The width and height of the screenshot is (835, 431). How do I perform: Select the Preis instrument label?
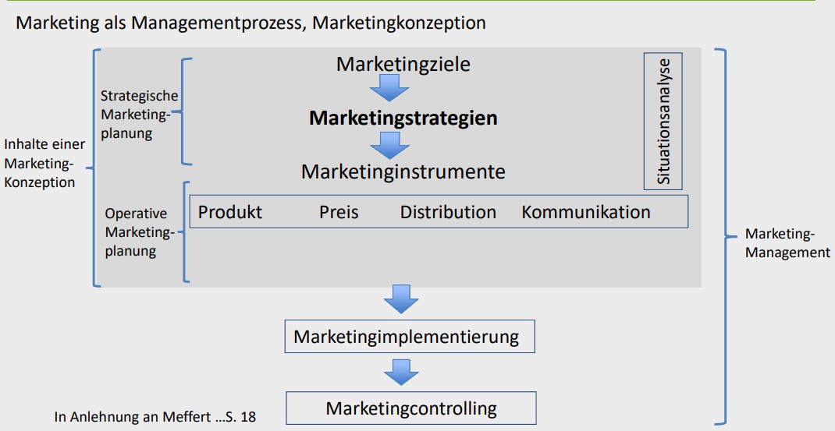339,212
